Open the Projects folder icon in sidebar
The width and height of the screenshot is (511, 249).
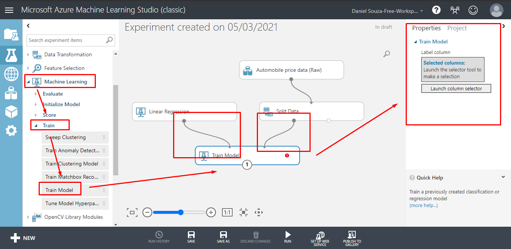(x=11, y=34)
